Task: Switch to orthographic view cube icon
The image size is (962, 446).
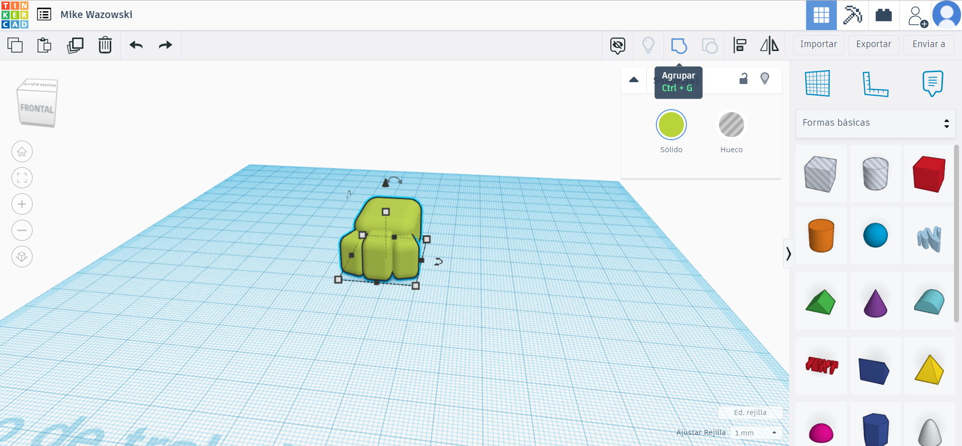Action: [x=22, y=257]
